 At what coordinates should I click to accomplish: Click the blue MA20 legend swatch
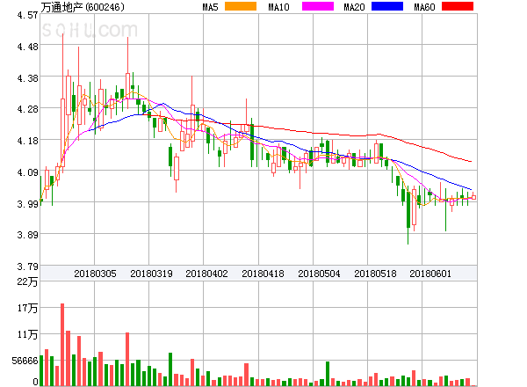(387, 6)
